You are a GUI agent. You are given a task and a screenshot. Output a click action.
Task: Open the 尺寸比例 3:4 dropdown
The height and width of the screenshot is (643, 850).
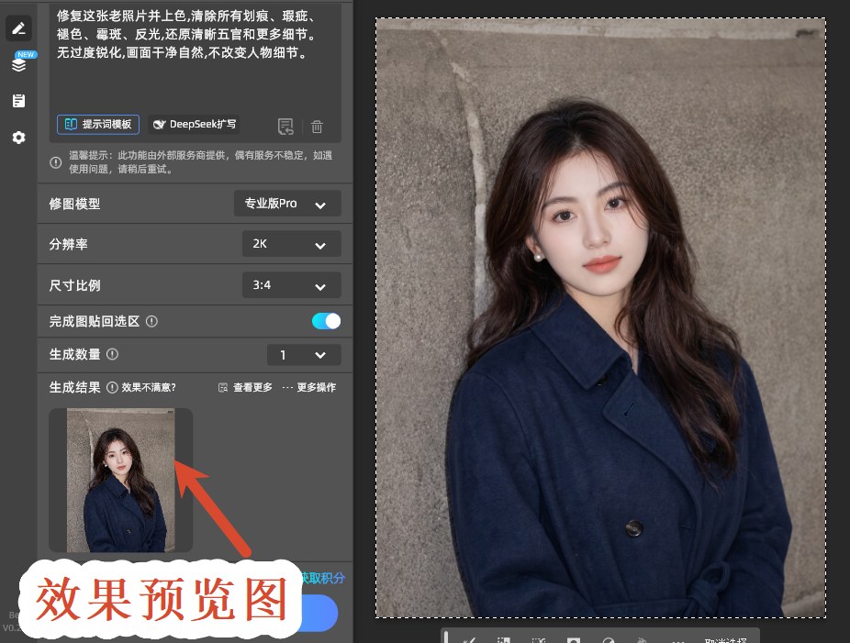point(292,285)
